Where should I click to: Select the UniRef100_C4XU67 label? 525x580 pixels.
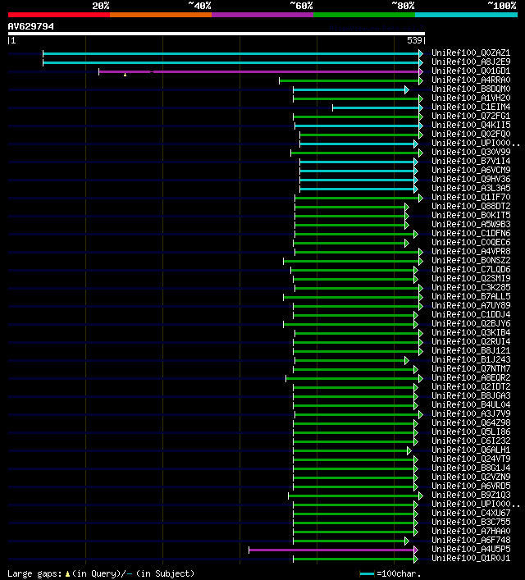tap(471, 514)
